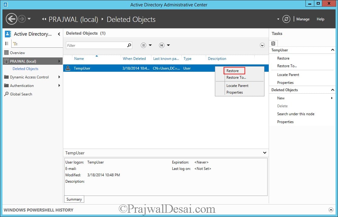This screenshot has height=217, width=338.
Task: Select Overview in the navigation pane
Action: (17, 53)
